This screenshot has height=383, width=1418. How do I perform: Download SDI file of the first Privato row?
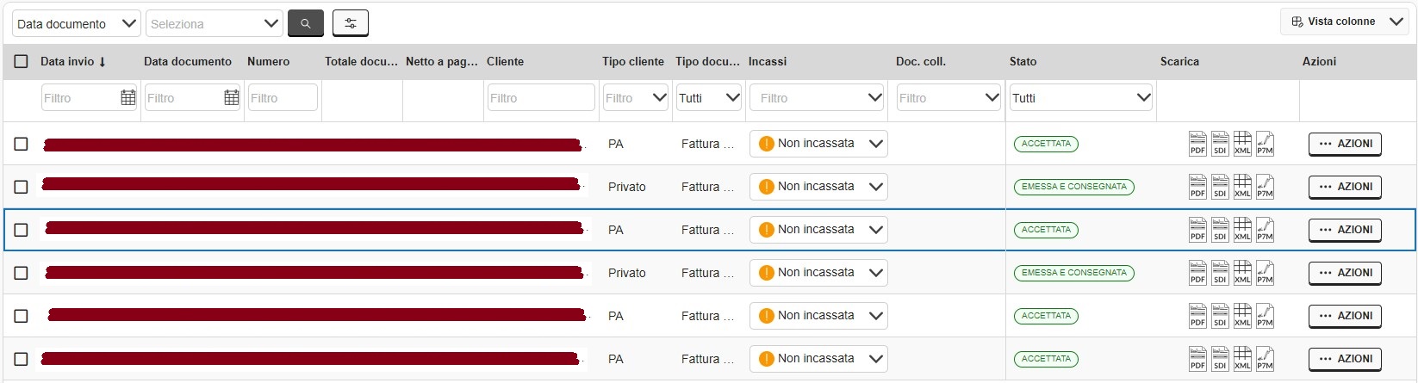(x=1220, y=187)
